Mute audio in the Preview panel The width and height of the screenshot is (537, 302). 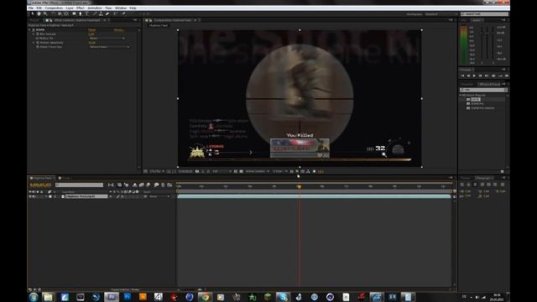(493, 75)
